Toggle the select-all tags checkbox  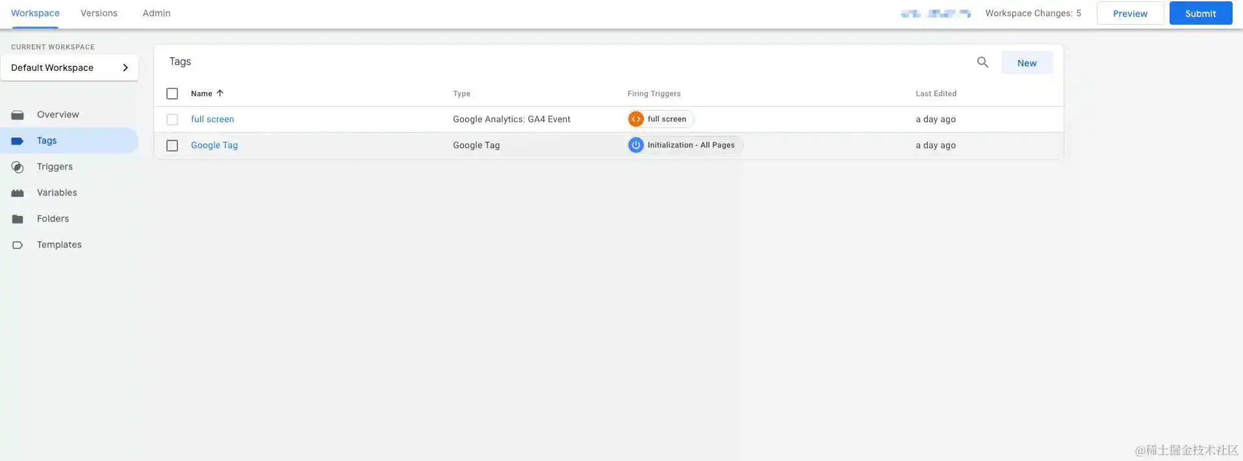172,94
